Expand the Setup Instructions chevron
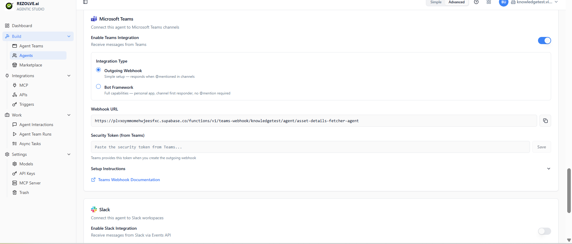This screenshot has height=244, width=572. (x=548, y=169)
